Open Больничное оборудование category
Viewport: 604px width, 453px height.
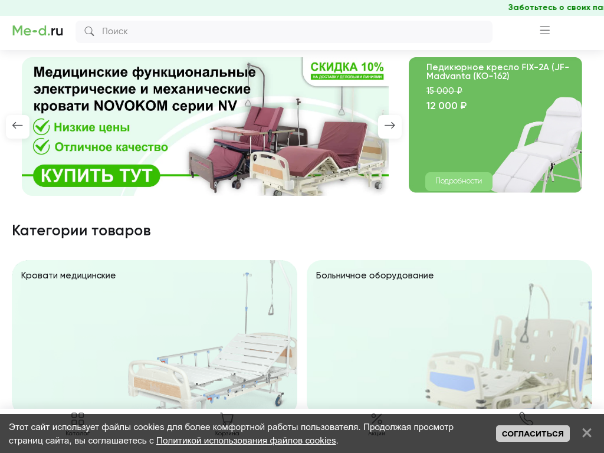449,334
